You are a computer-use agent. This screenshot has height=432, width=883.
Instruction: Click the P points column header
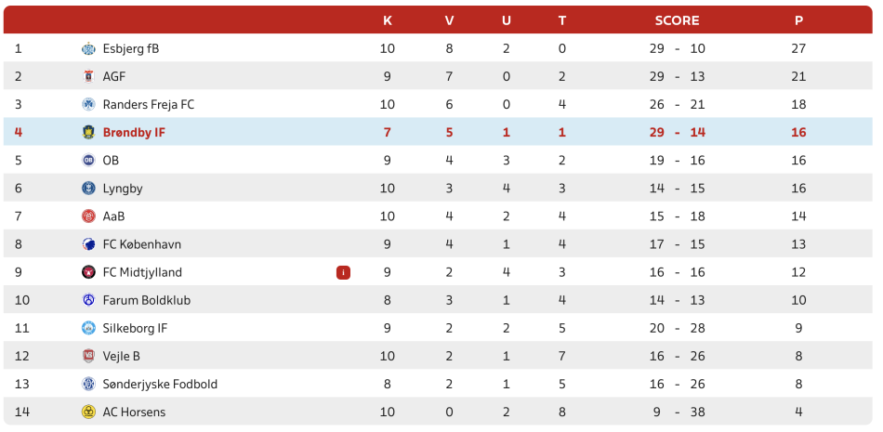tap(798, 20)
